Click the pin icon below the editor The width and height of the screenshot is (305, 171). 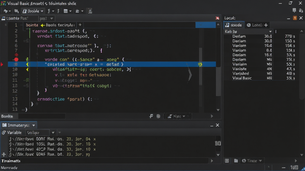point(151,116)
